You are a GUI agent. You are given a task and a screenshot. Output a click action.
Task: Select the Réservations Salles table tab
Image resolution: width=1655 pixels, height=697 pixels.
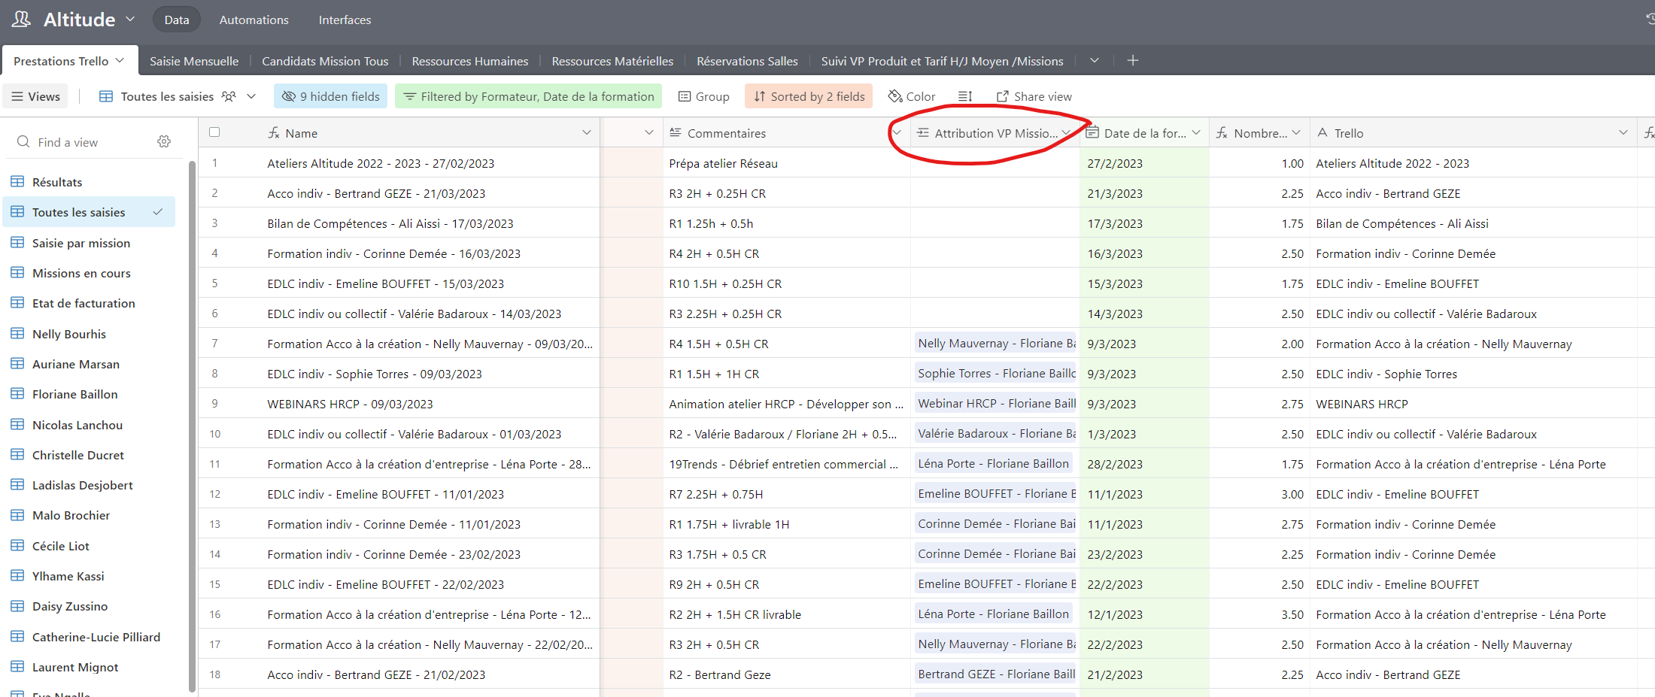(747, 61)
